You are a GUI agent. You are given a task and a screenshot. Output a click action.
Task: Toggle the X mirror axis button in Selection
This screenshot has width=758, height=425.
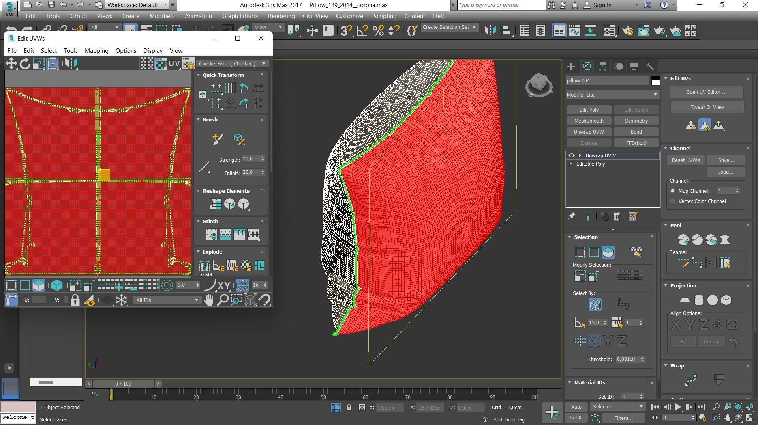point(594,341)
